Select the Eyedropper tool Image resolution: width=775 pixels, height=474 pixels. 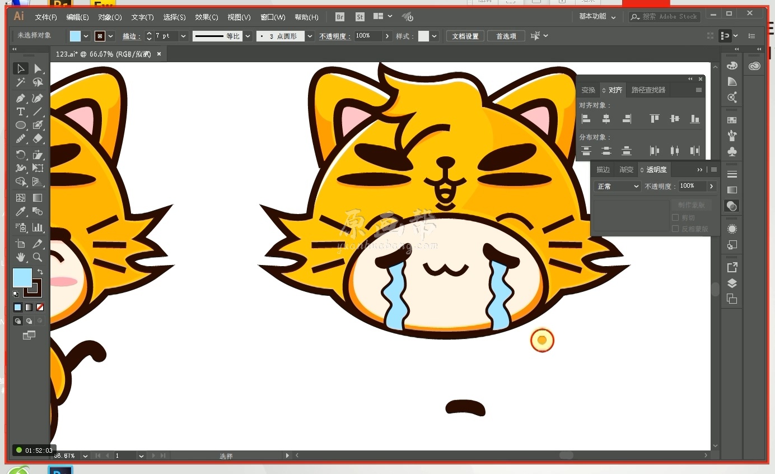(x=21, y=211)
